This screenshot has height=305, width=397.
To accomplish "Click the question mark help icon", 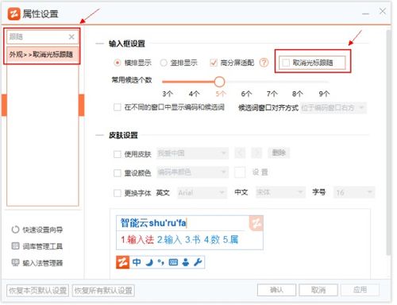I will click(x=264, y=63).
